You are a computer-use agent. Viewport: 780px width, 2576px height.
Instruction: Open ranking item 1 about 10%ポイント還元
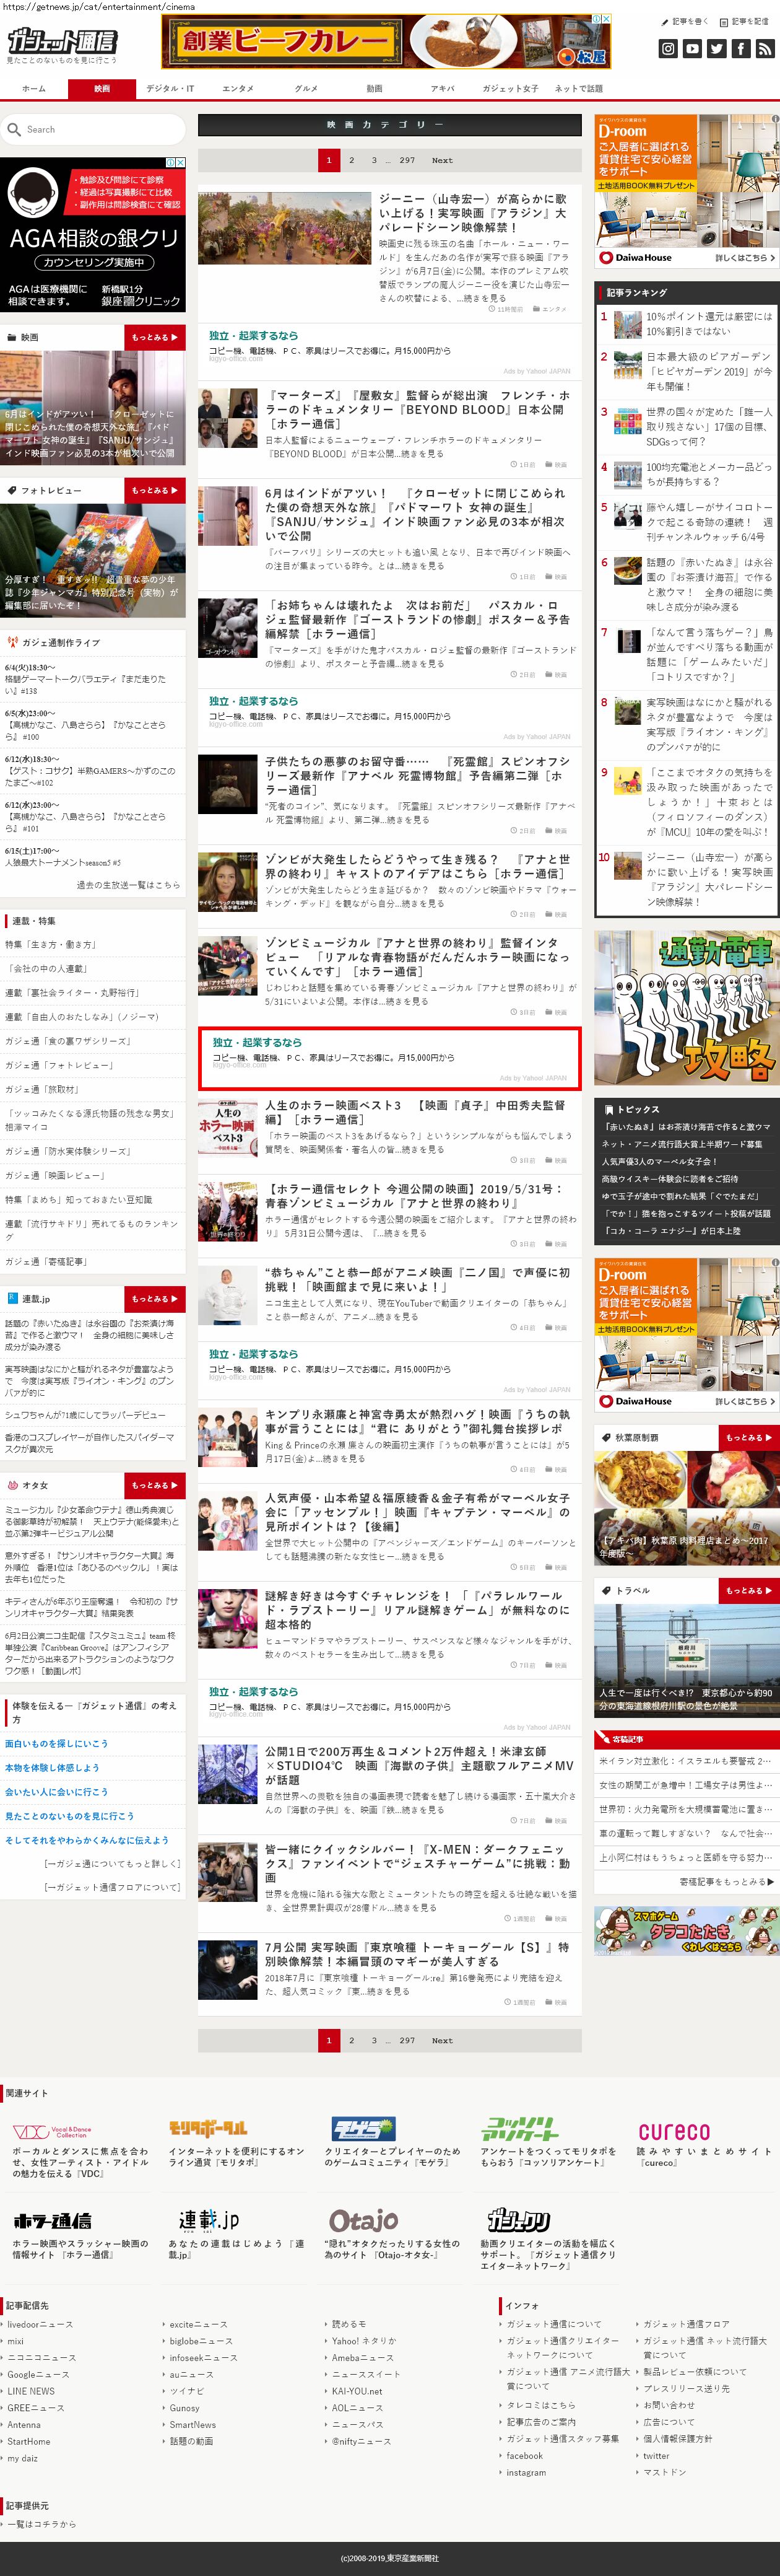[708, 323]
